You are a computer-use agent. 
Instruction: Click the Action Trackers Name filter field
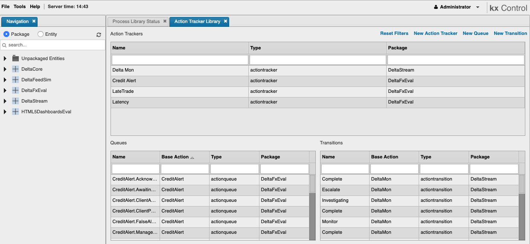[x=180, y=60]
